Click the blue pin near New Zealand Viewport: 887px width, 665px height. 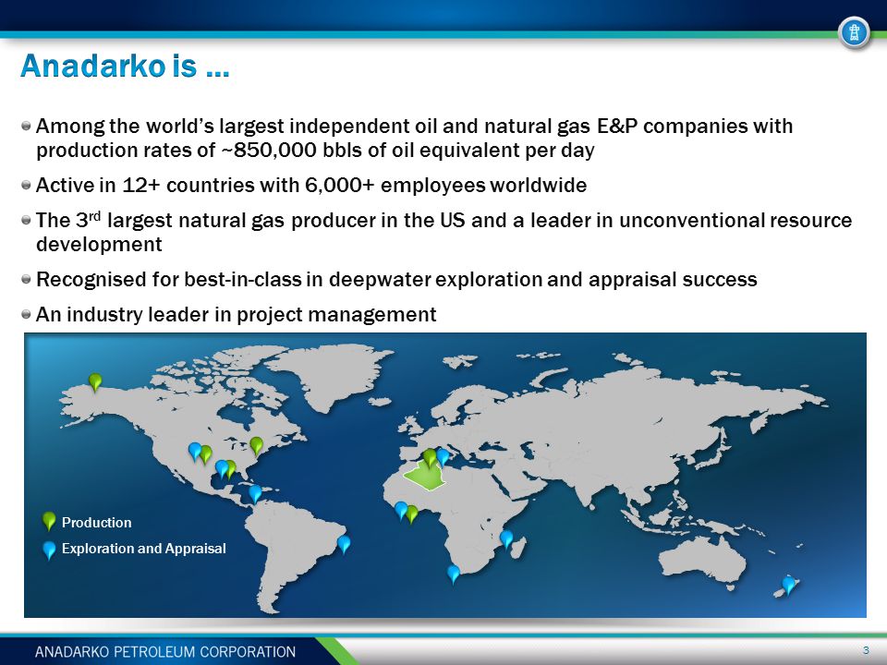tap(788, 585)
